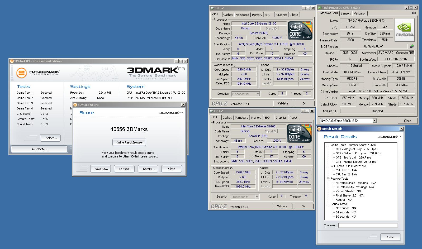422x249 pixels.
Task: Click GPU Clock 650 MHz value in GPU-Z
Action: [348, 98]
